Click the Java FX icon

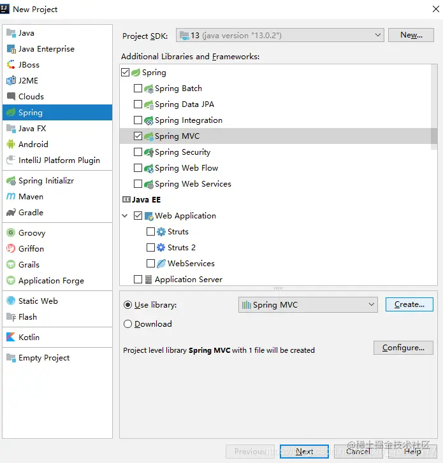pyautogui.click(x=11, y=129)
